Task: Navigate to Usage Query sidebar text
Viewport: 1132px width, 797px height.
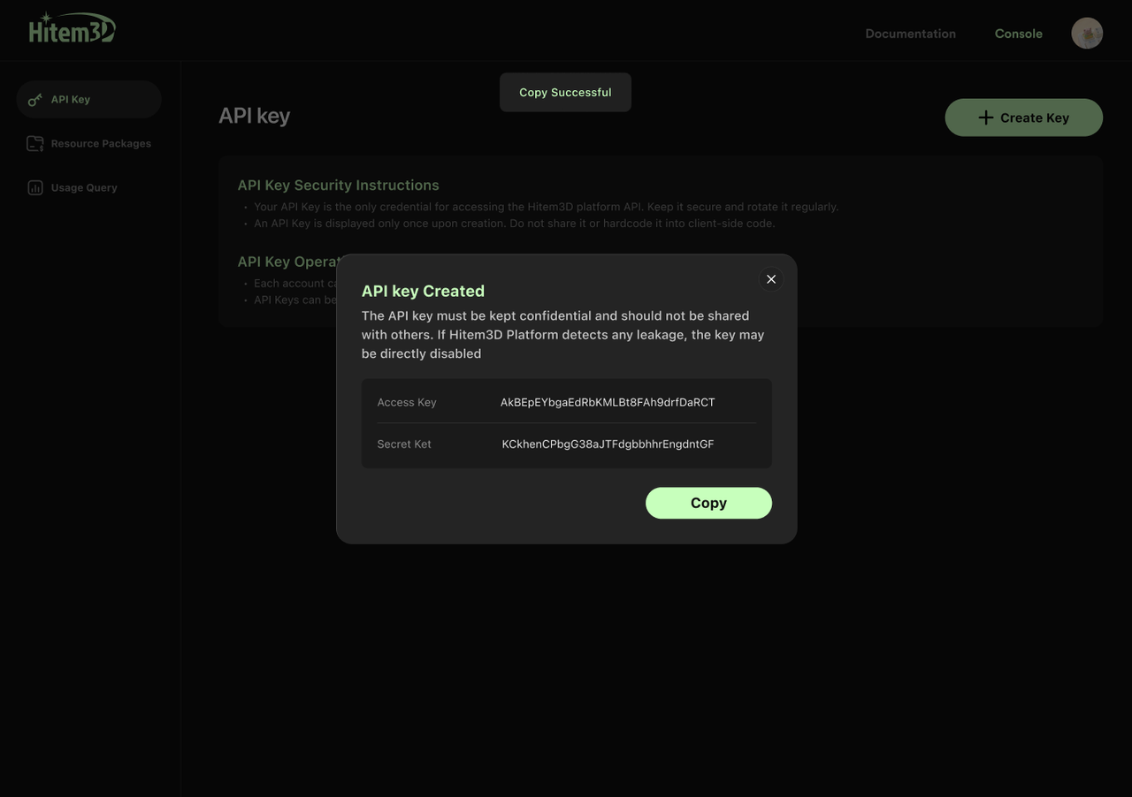Action: [84, 187]
